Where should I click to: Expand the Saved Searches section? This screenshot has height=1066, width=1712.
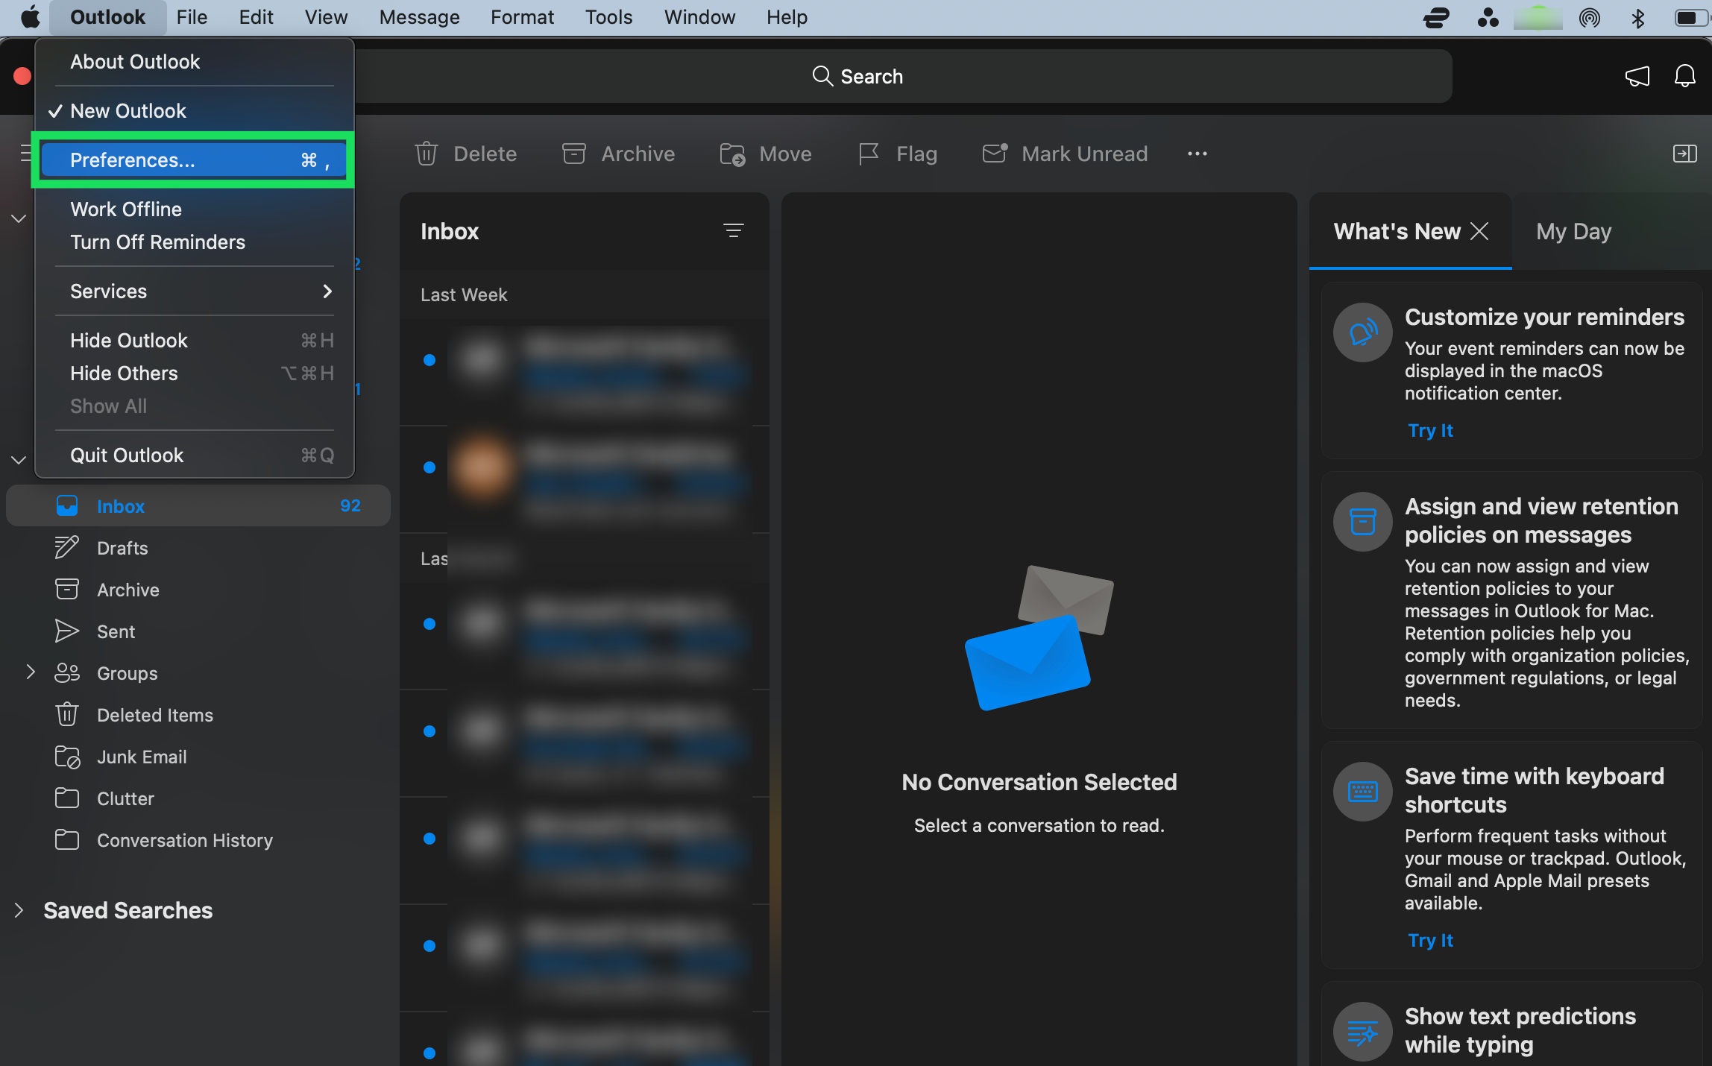pos(19,910)
